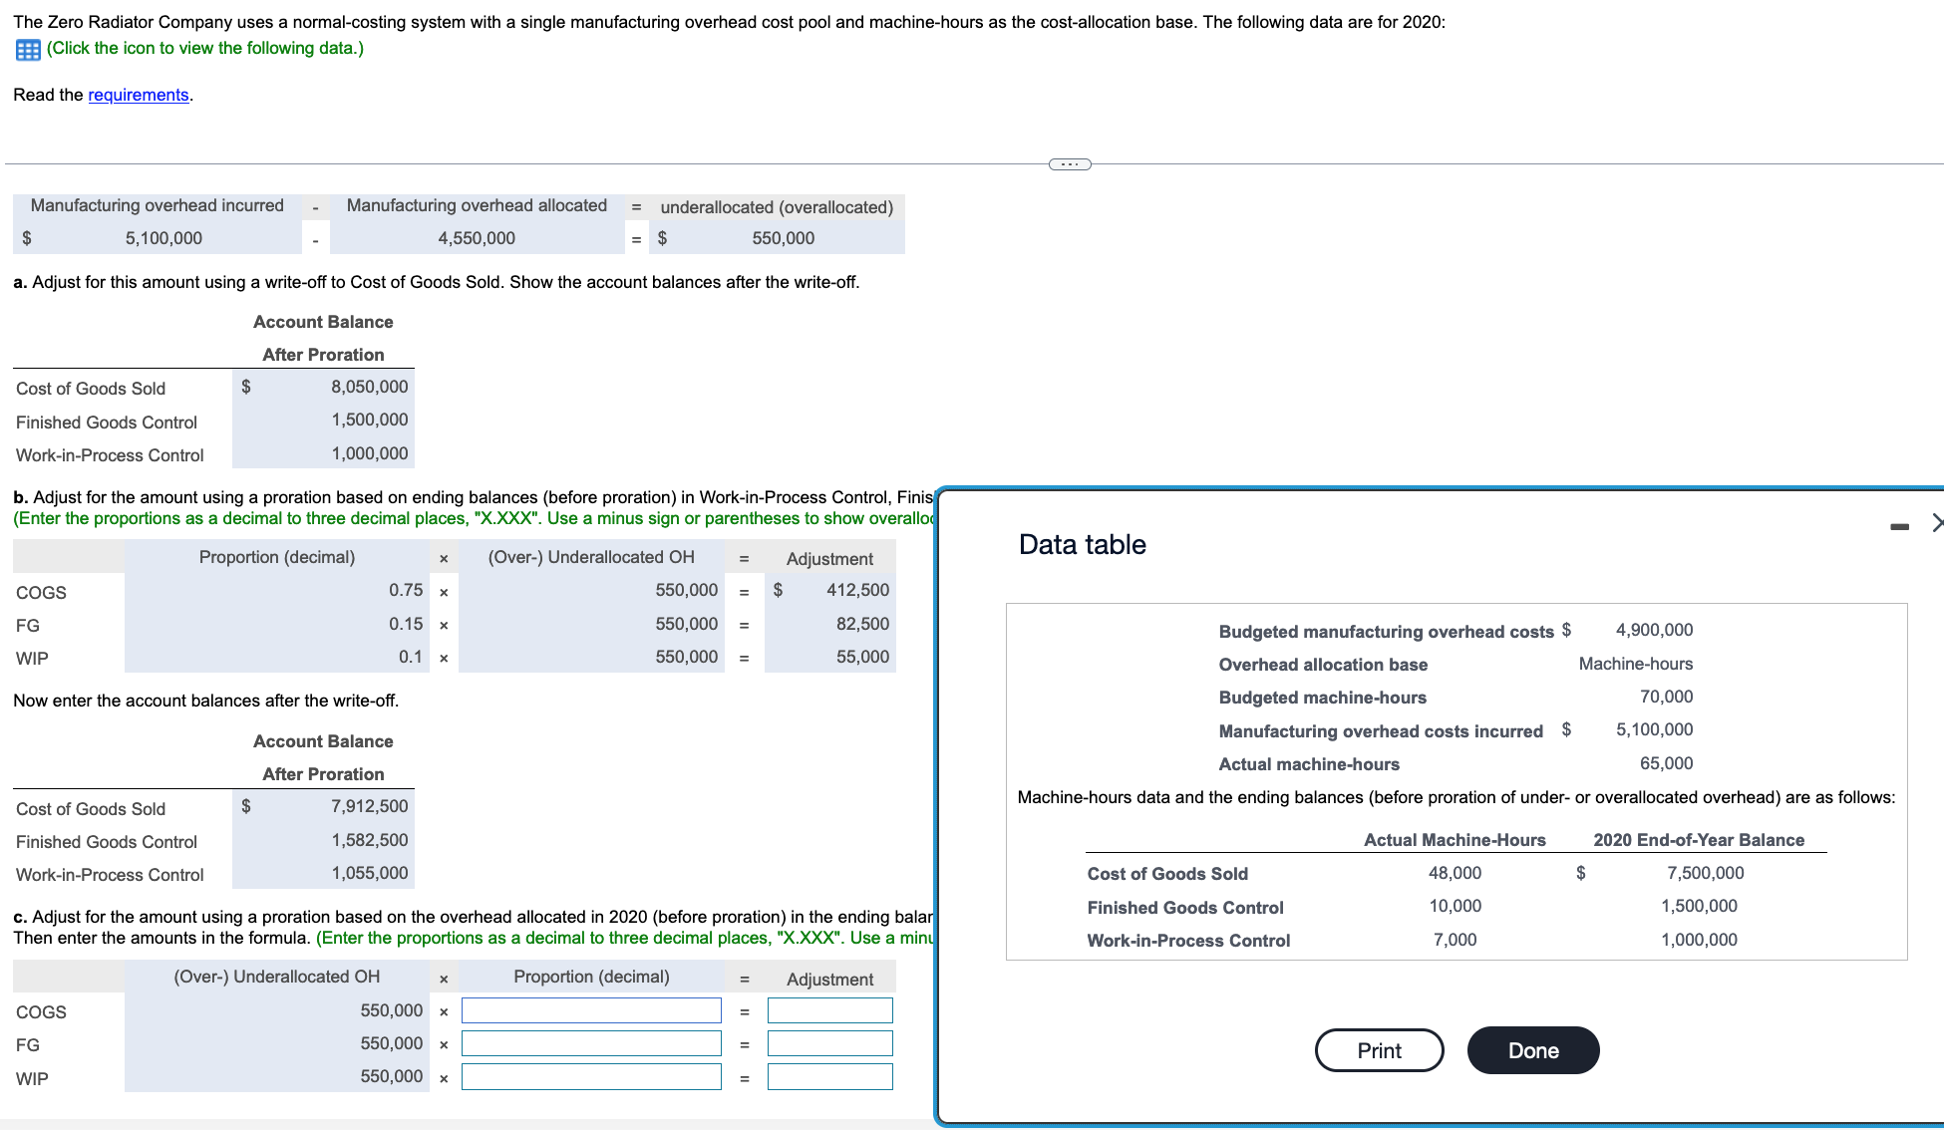Image resolution: width=1944 pixels, height=1130 pixels.
Task: Select the 8,050,000 Cost of Goods Sold answer
Action: click(369, 387)
